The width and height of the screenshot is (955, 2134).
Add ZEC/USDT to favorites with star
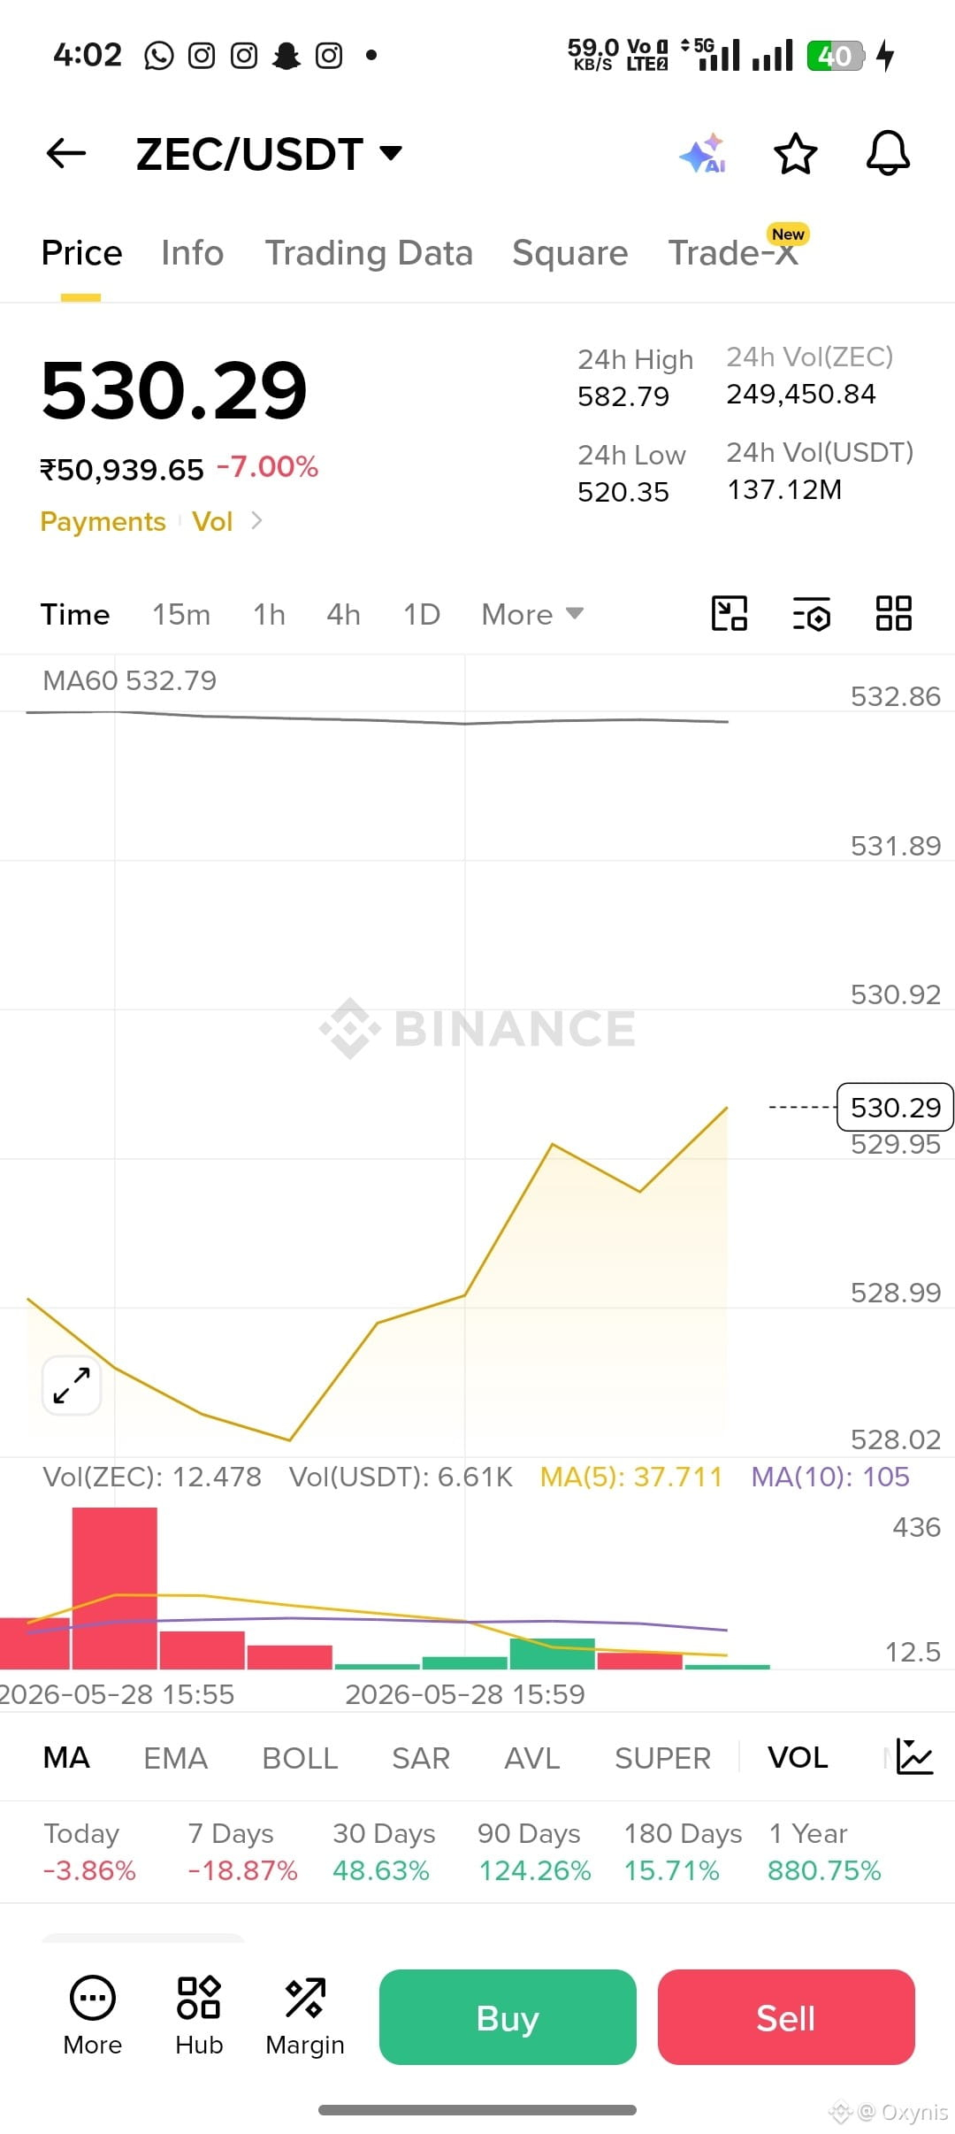click(x=795, y=154)
